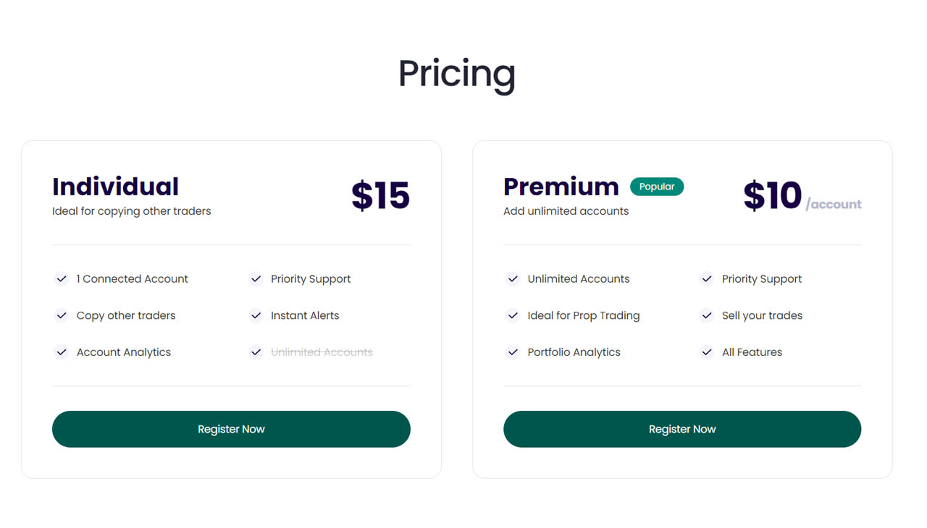Click the Popular badge on Premium

(x=657, y=187)
